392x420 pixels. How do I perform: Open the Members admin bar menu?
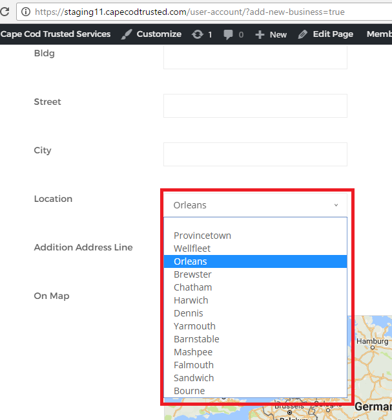point(378,34)
